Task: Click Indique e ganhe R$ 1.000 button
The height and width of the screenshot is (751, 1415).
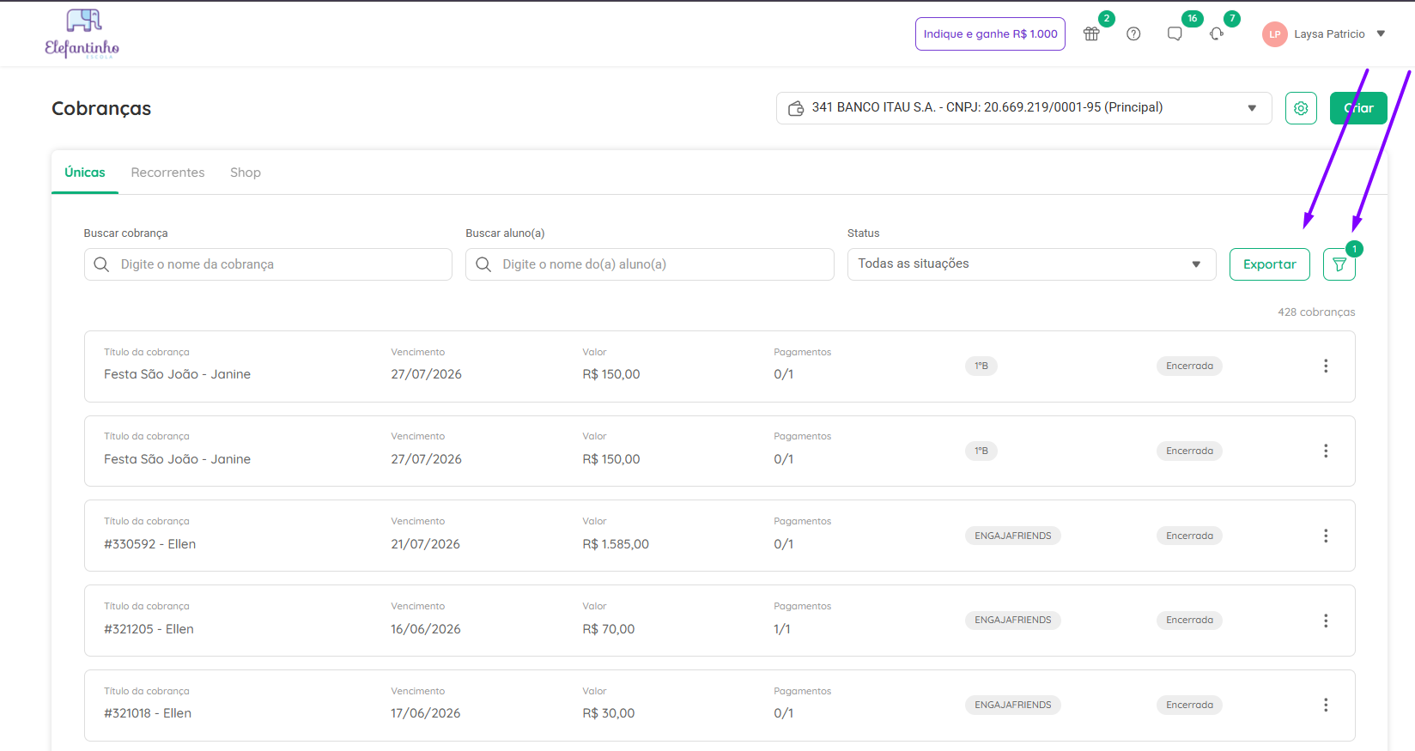Action: (990, 34)
